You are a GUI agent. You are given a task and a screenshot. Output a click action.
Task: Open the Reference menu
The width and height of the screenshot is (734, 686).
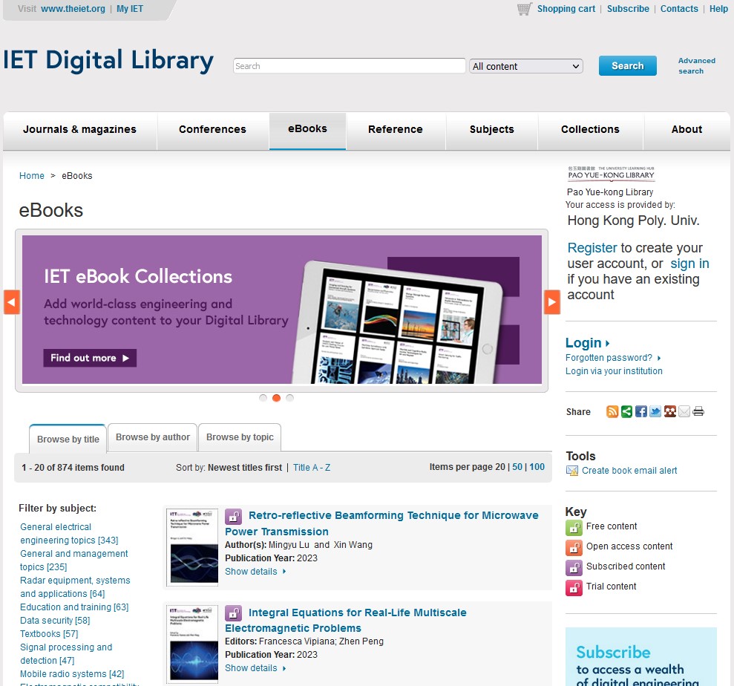[x=396, y=129]
